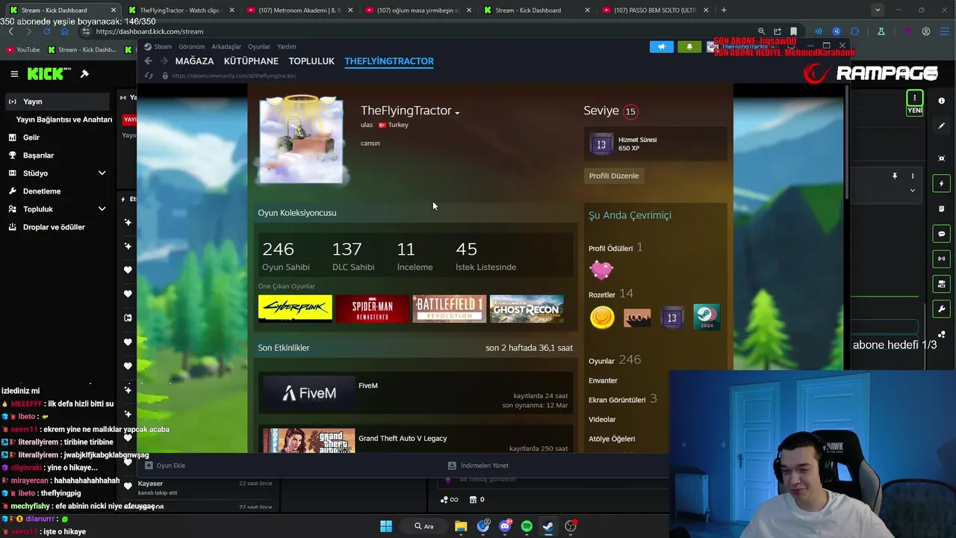Click browser extensions puzzle icon
Image resolution: width=956 pixels, height=538 pixels.
[x=854, y=31]
